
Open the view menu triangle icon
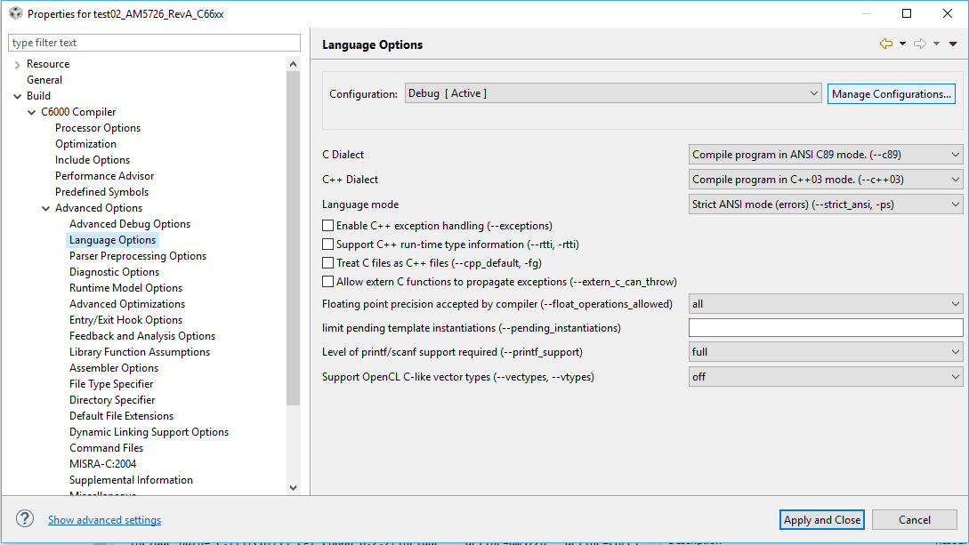tap(953, 44)
